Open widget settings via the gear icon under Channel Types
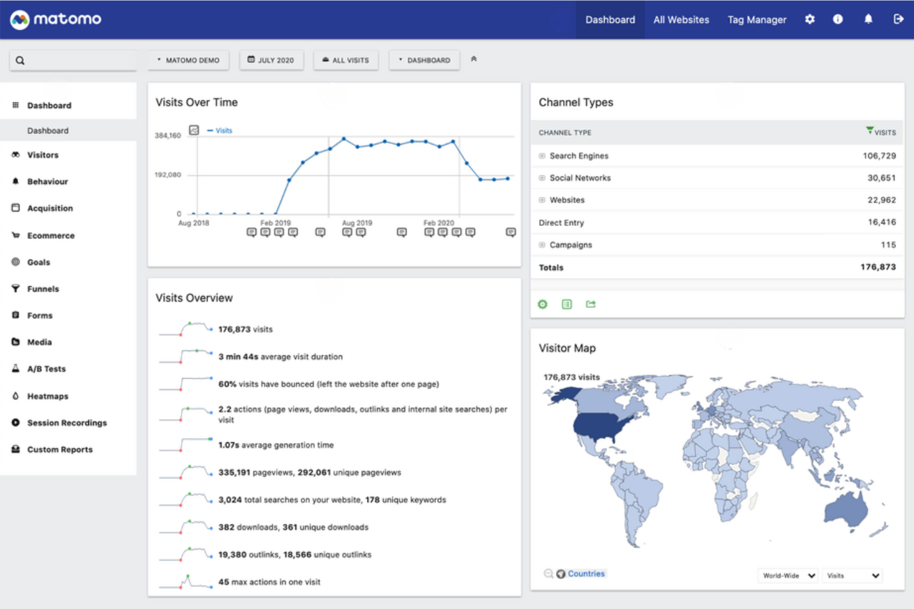This screenshot has height=609, width=914. (542, 304)
